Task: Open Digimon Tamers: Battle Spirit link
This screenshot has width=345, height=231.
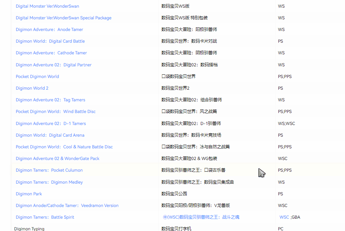Action: (x=45, y=217)
